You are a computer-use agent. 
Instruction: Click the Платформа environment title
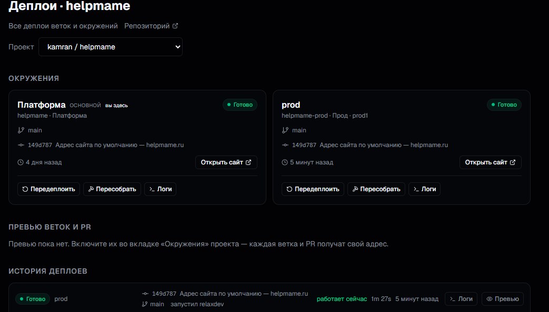coord(42,105)
